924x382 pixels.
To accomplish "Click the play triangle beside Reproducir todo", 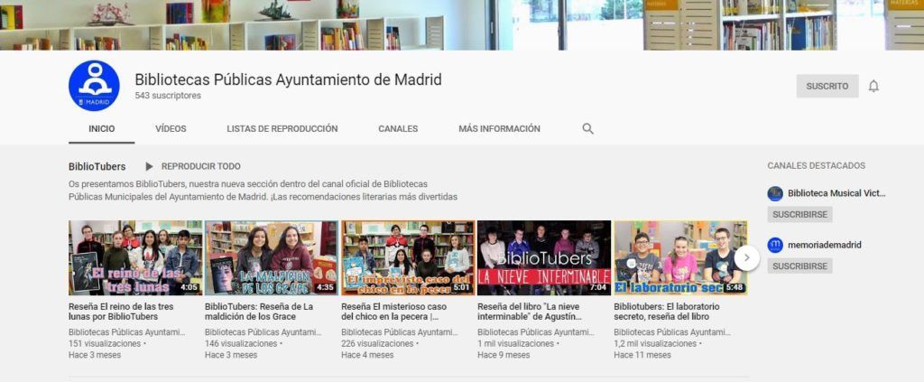I will point(149,167).
